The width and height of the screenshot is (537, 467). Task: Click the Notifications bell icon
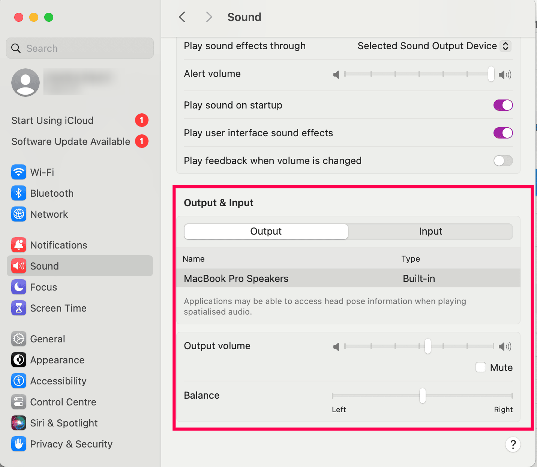point(19,245)
